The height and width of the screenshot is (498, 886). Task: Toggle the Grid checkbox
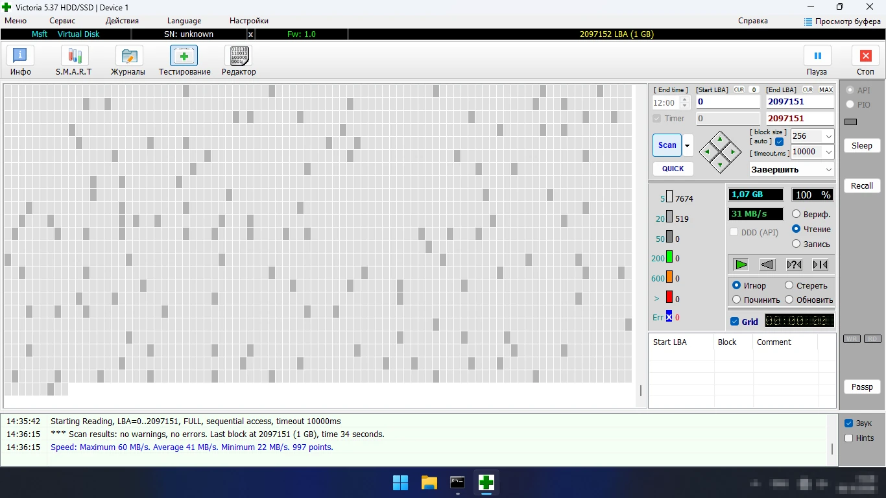734,322
